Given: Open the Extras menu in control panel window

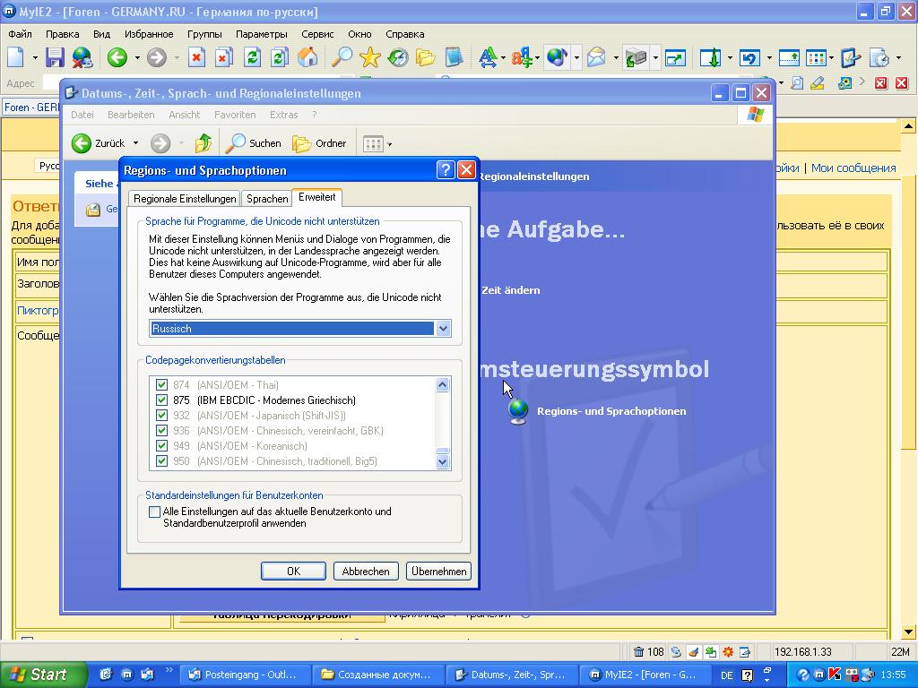Looking at the screenshot, I should pyautogui.click(x=283, y=115).
